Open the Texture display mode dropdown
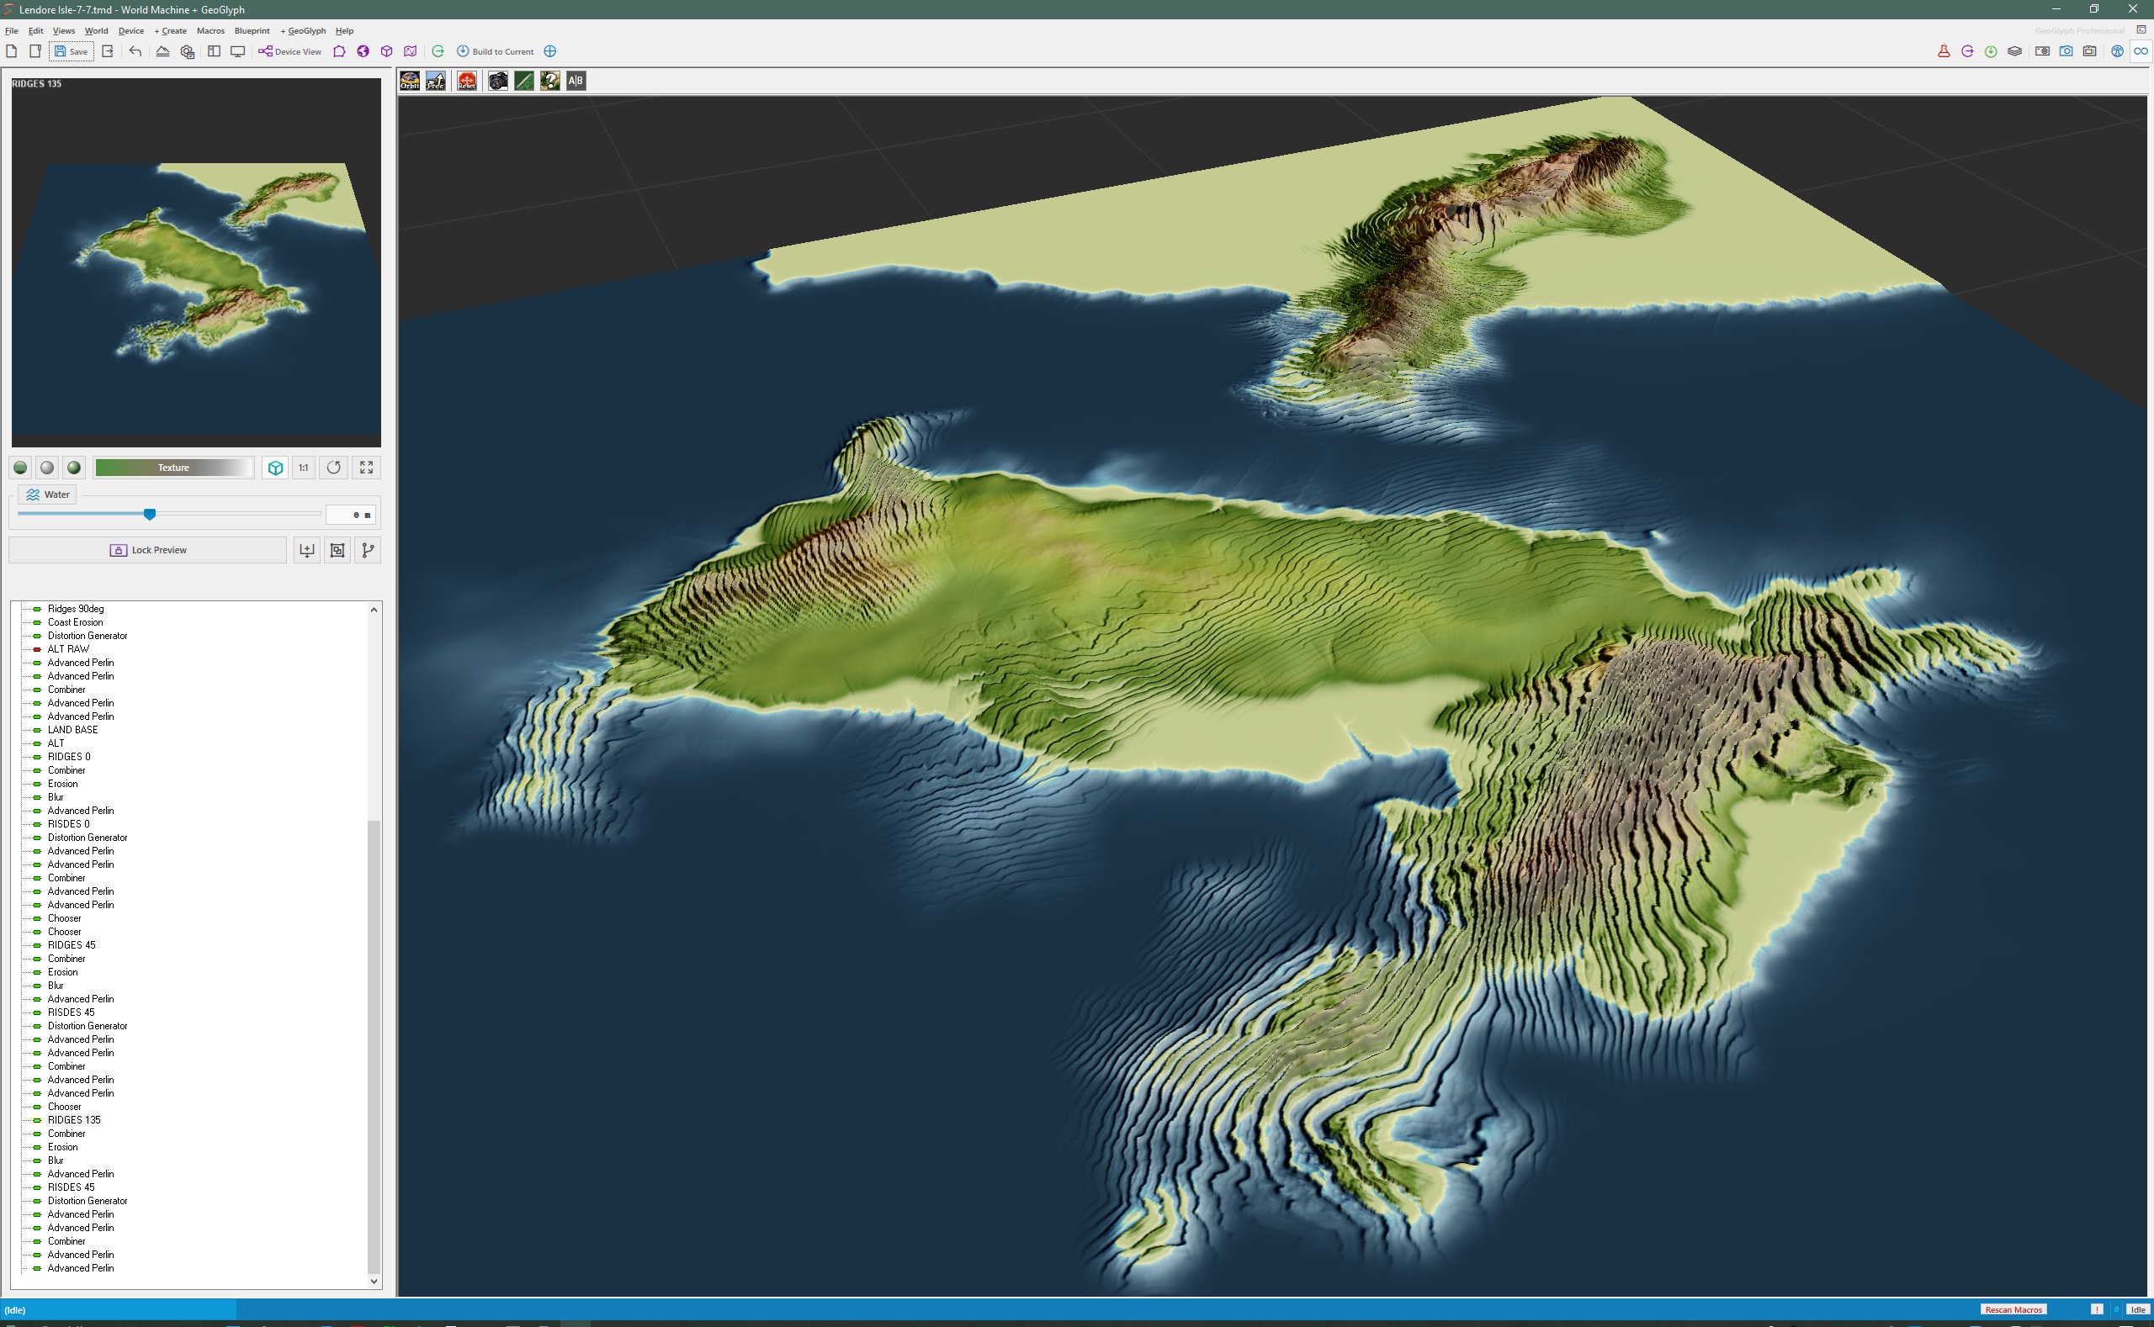2154x1327 pixels. (x=174, y=468)
